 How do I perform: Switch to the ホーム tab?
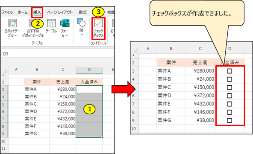point(23,12)
